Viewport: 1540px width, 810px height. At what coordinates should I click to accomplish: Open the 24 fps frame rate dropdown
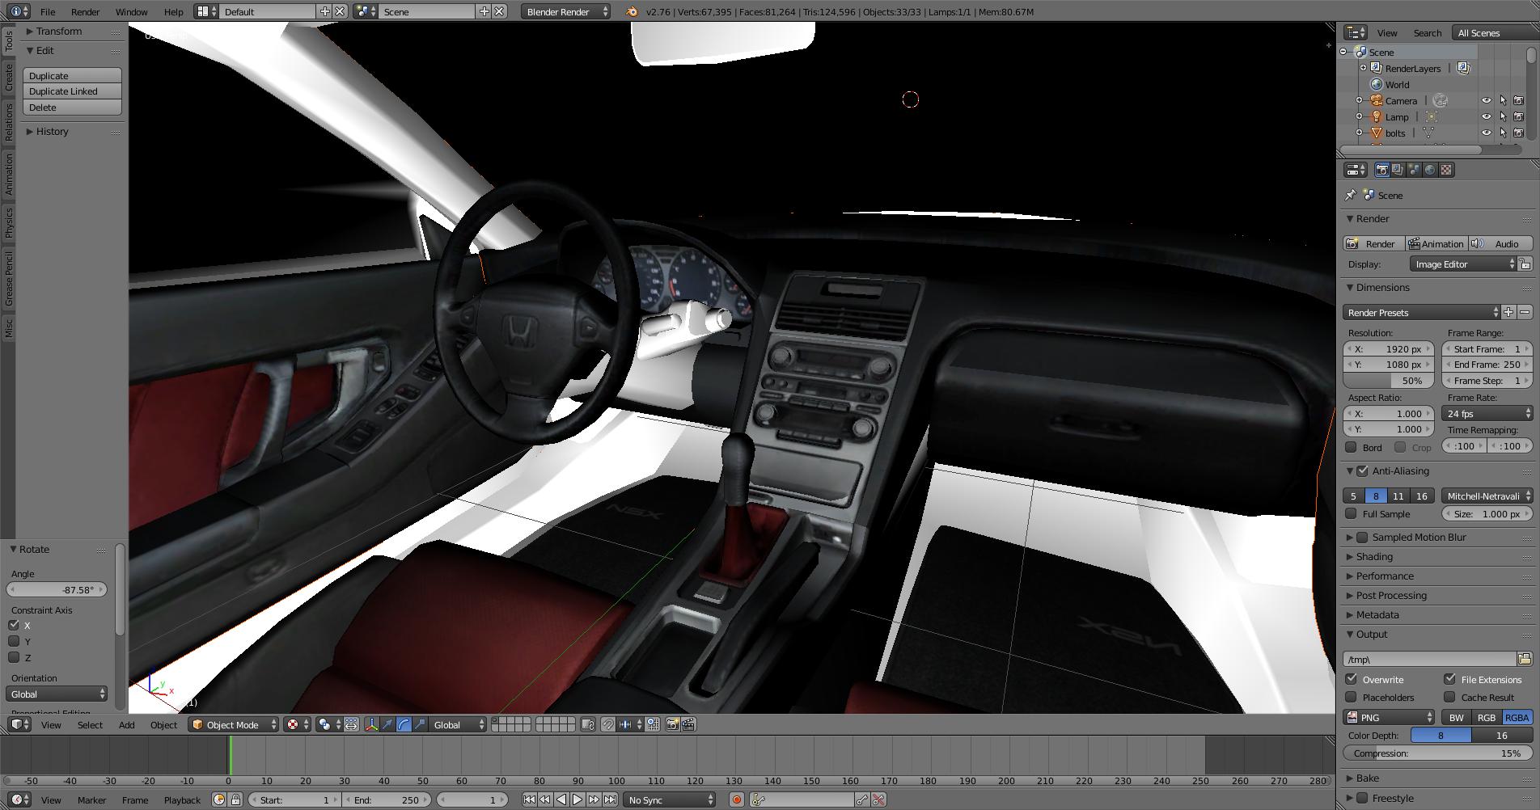pyautogui.click(x=1487, y=413)
